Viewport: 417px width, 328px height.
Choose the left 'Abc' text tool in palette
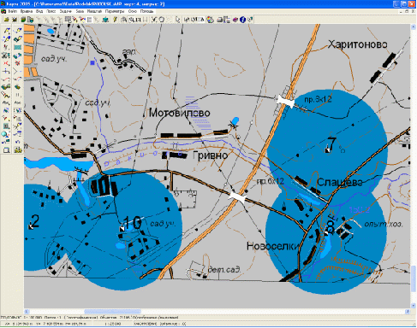pos(6,102)
